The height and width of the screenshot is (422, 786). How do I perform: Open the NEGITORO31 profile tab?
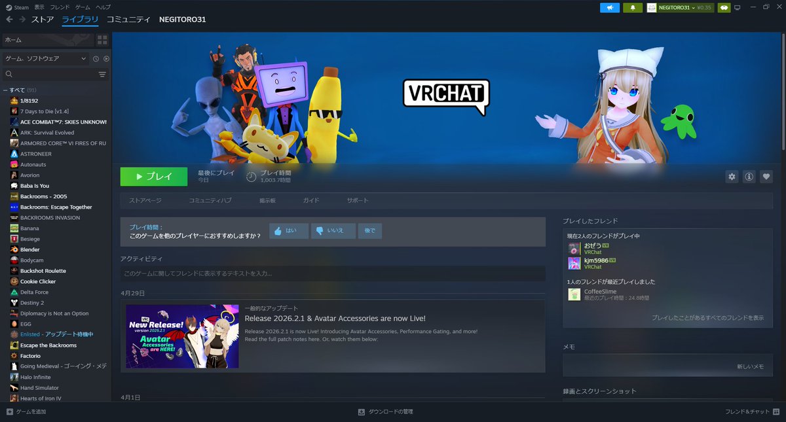pos(183,20)
